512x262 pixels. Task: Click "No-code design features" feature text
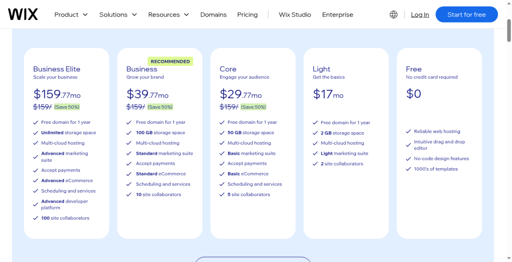click(441, 159)
